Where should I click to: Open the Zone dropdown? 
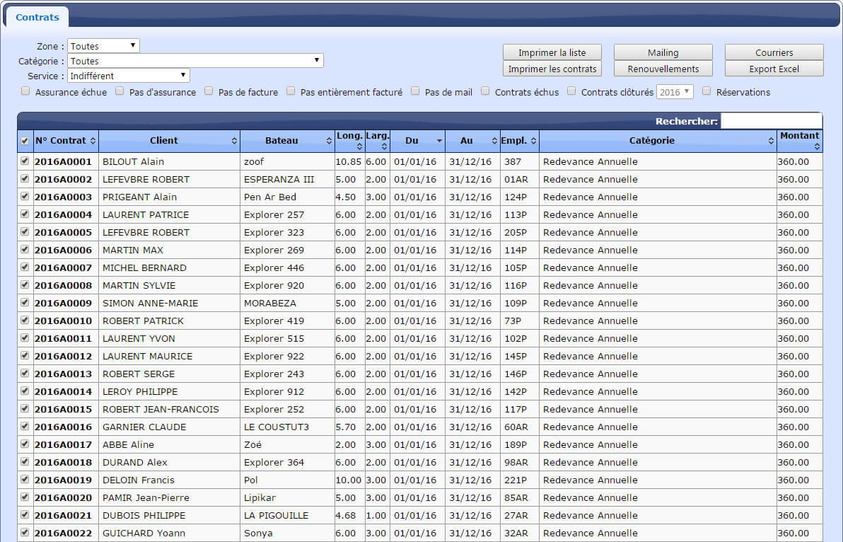[x=103, y=46]
